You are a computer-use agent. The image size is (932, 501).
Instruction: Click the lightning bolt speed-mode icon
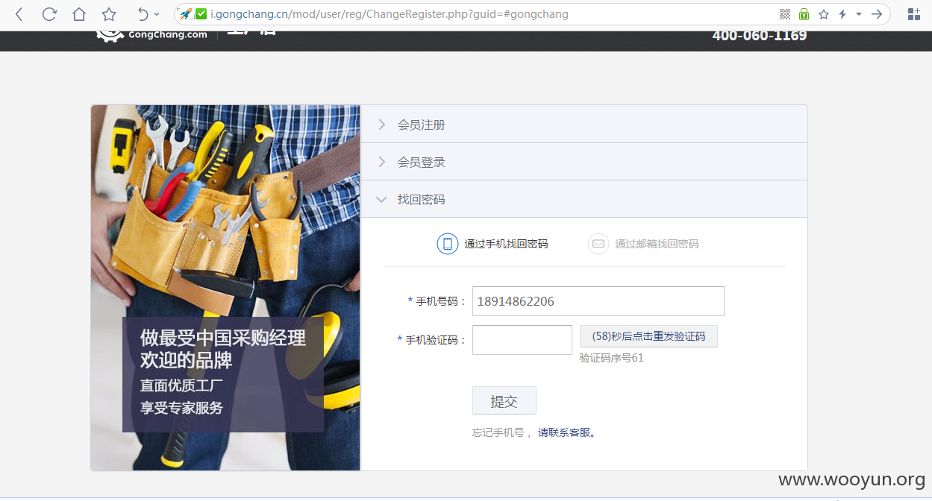click(x=842, y=14)
